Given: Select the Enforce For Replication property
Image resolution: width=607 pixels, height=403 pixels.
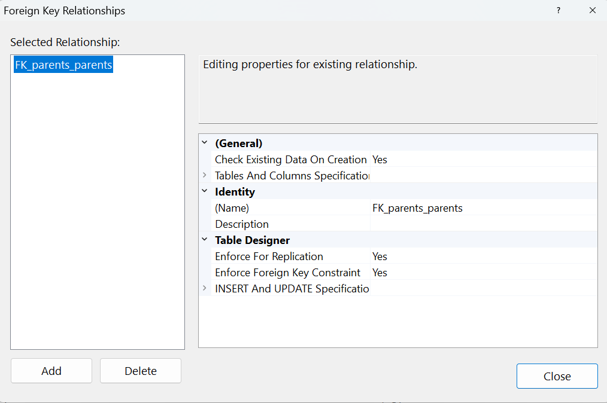Looking at the screenshot, I should (269, 257).
